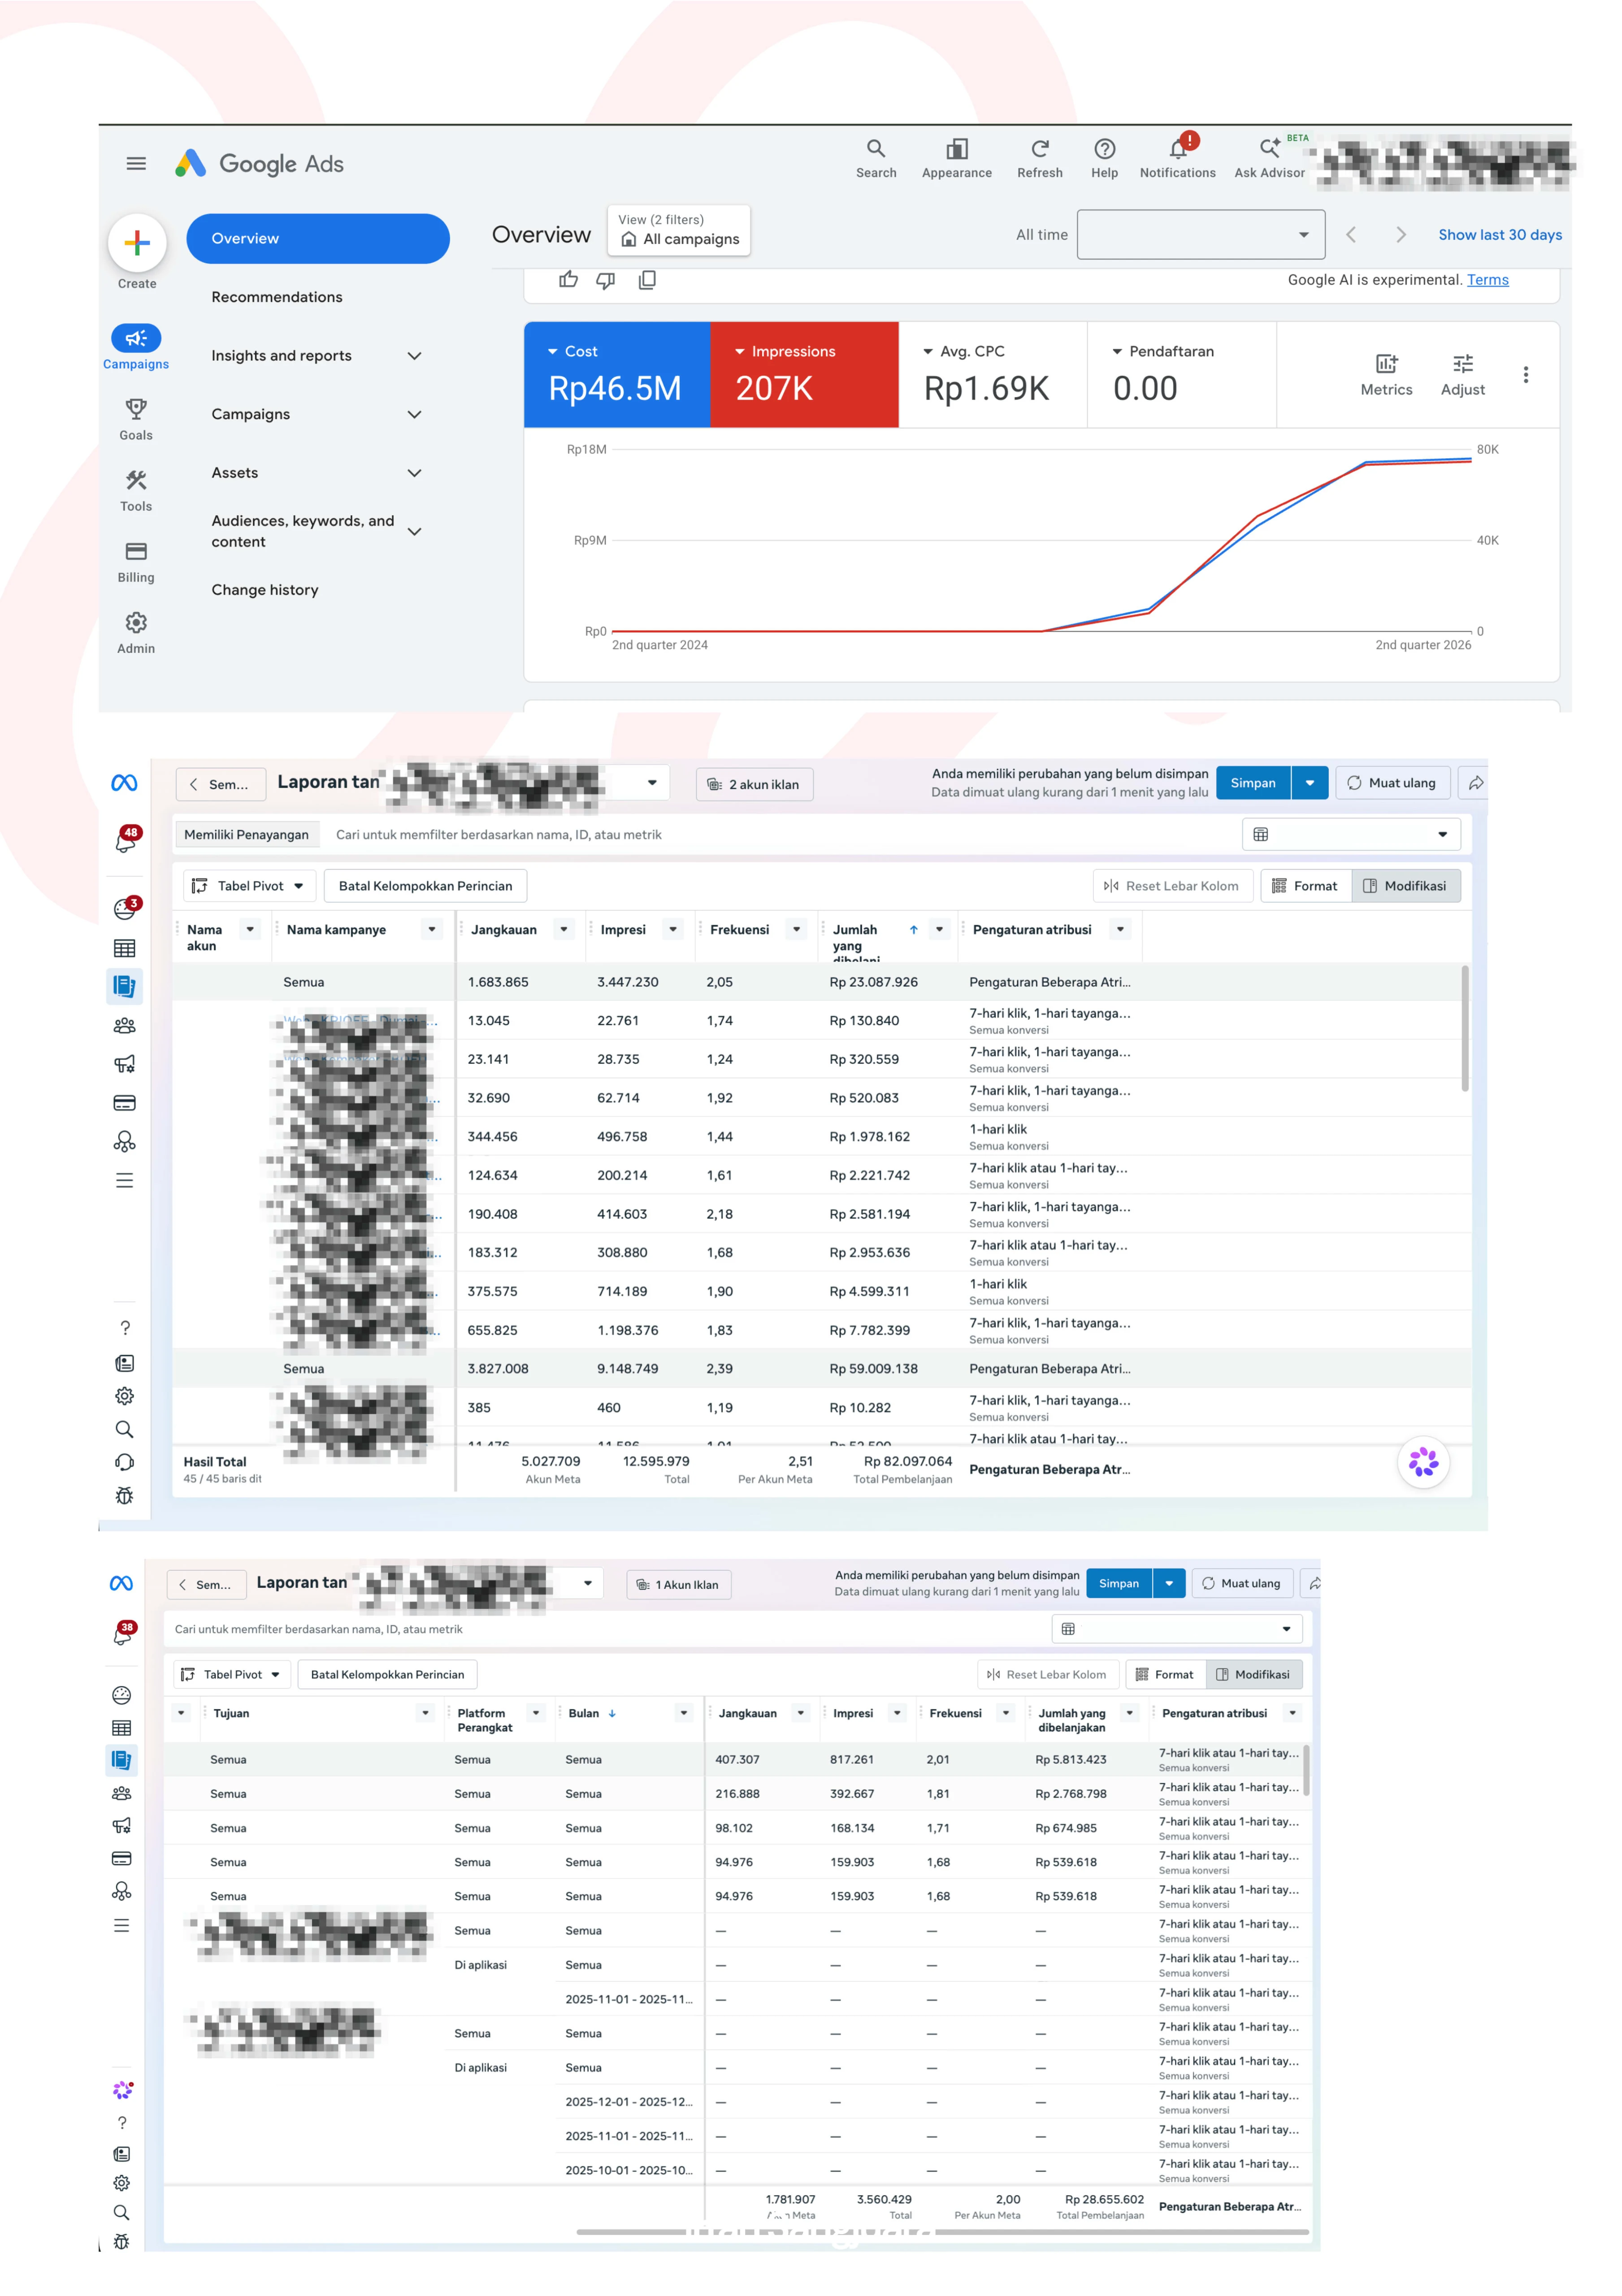Click the purple Meta AI floating button in 2 akun iklan report

point(1423,1462)
